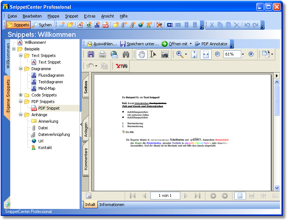288x221 pixels.
Task: Click Speichern unter… button
Action: [x=139, y=44]
